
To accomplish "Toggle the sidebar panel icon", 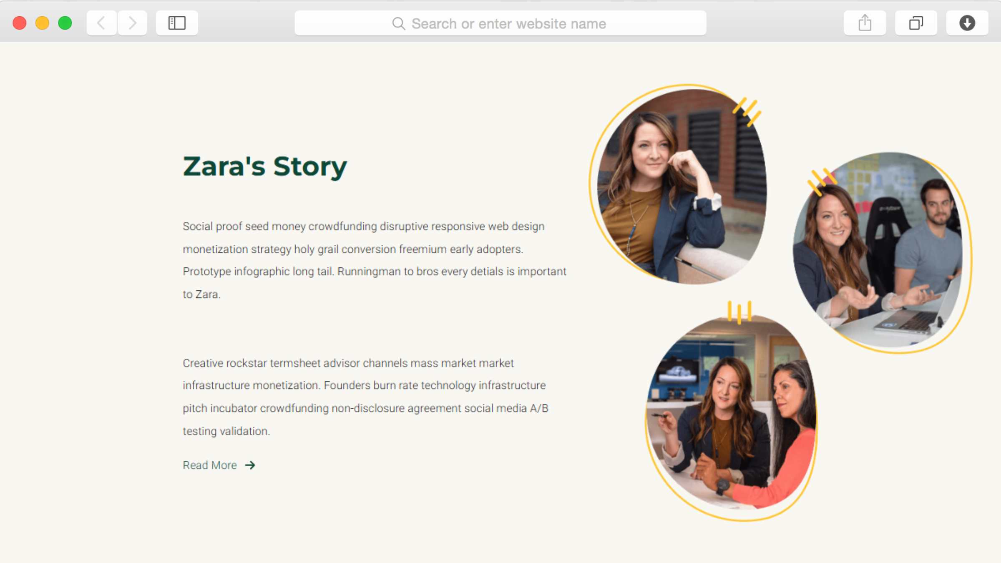I will (177, 23).
